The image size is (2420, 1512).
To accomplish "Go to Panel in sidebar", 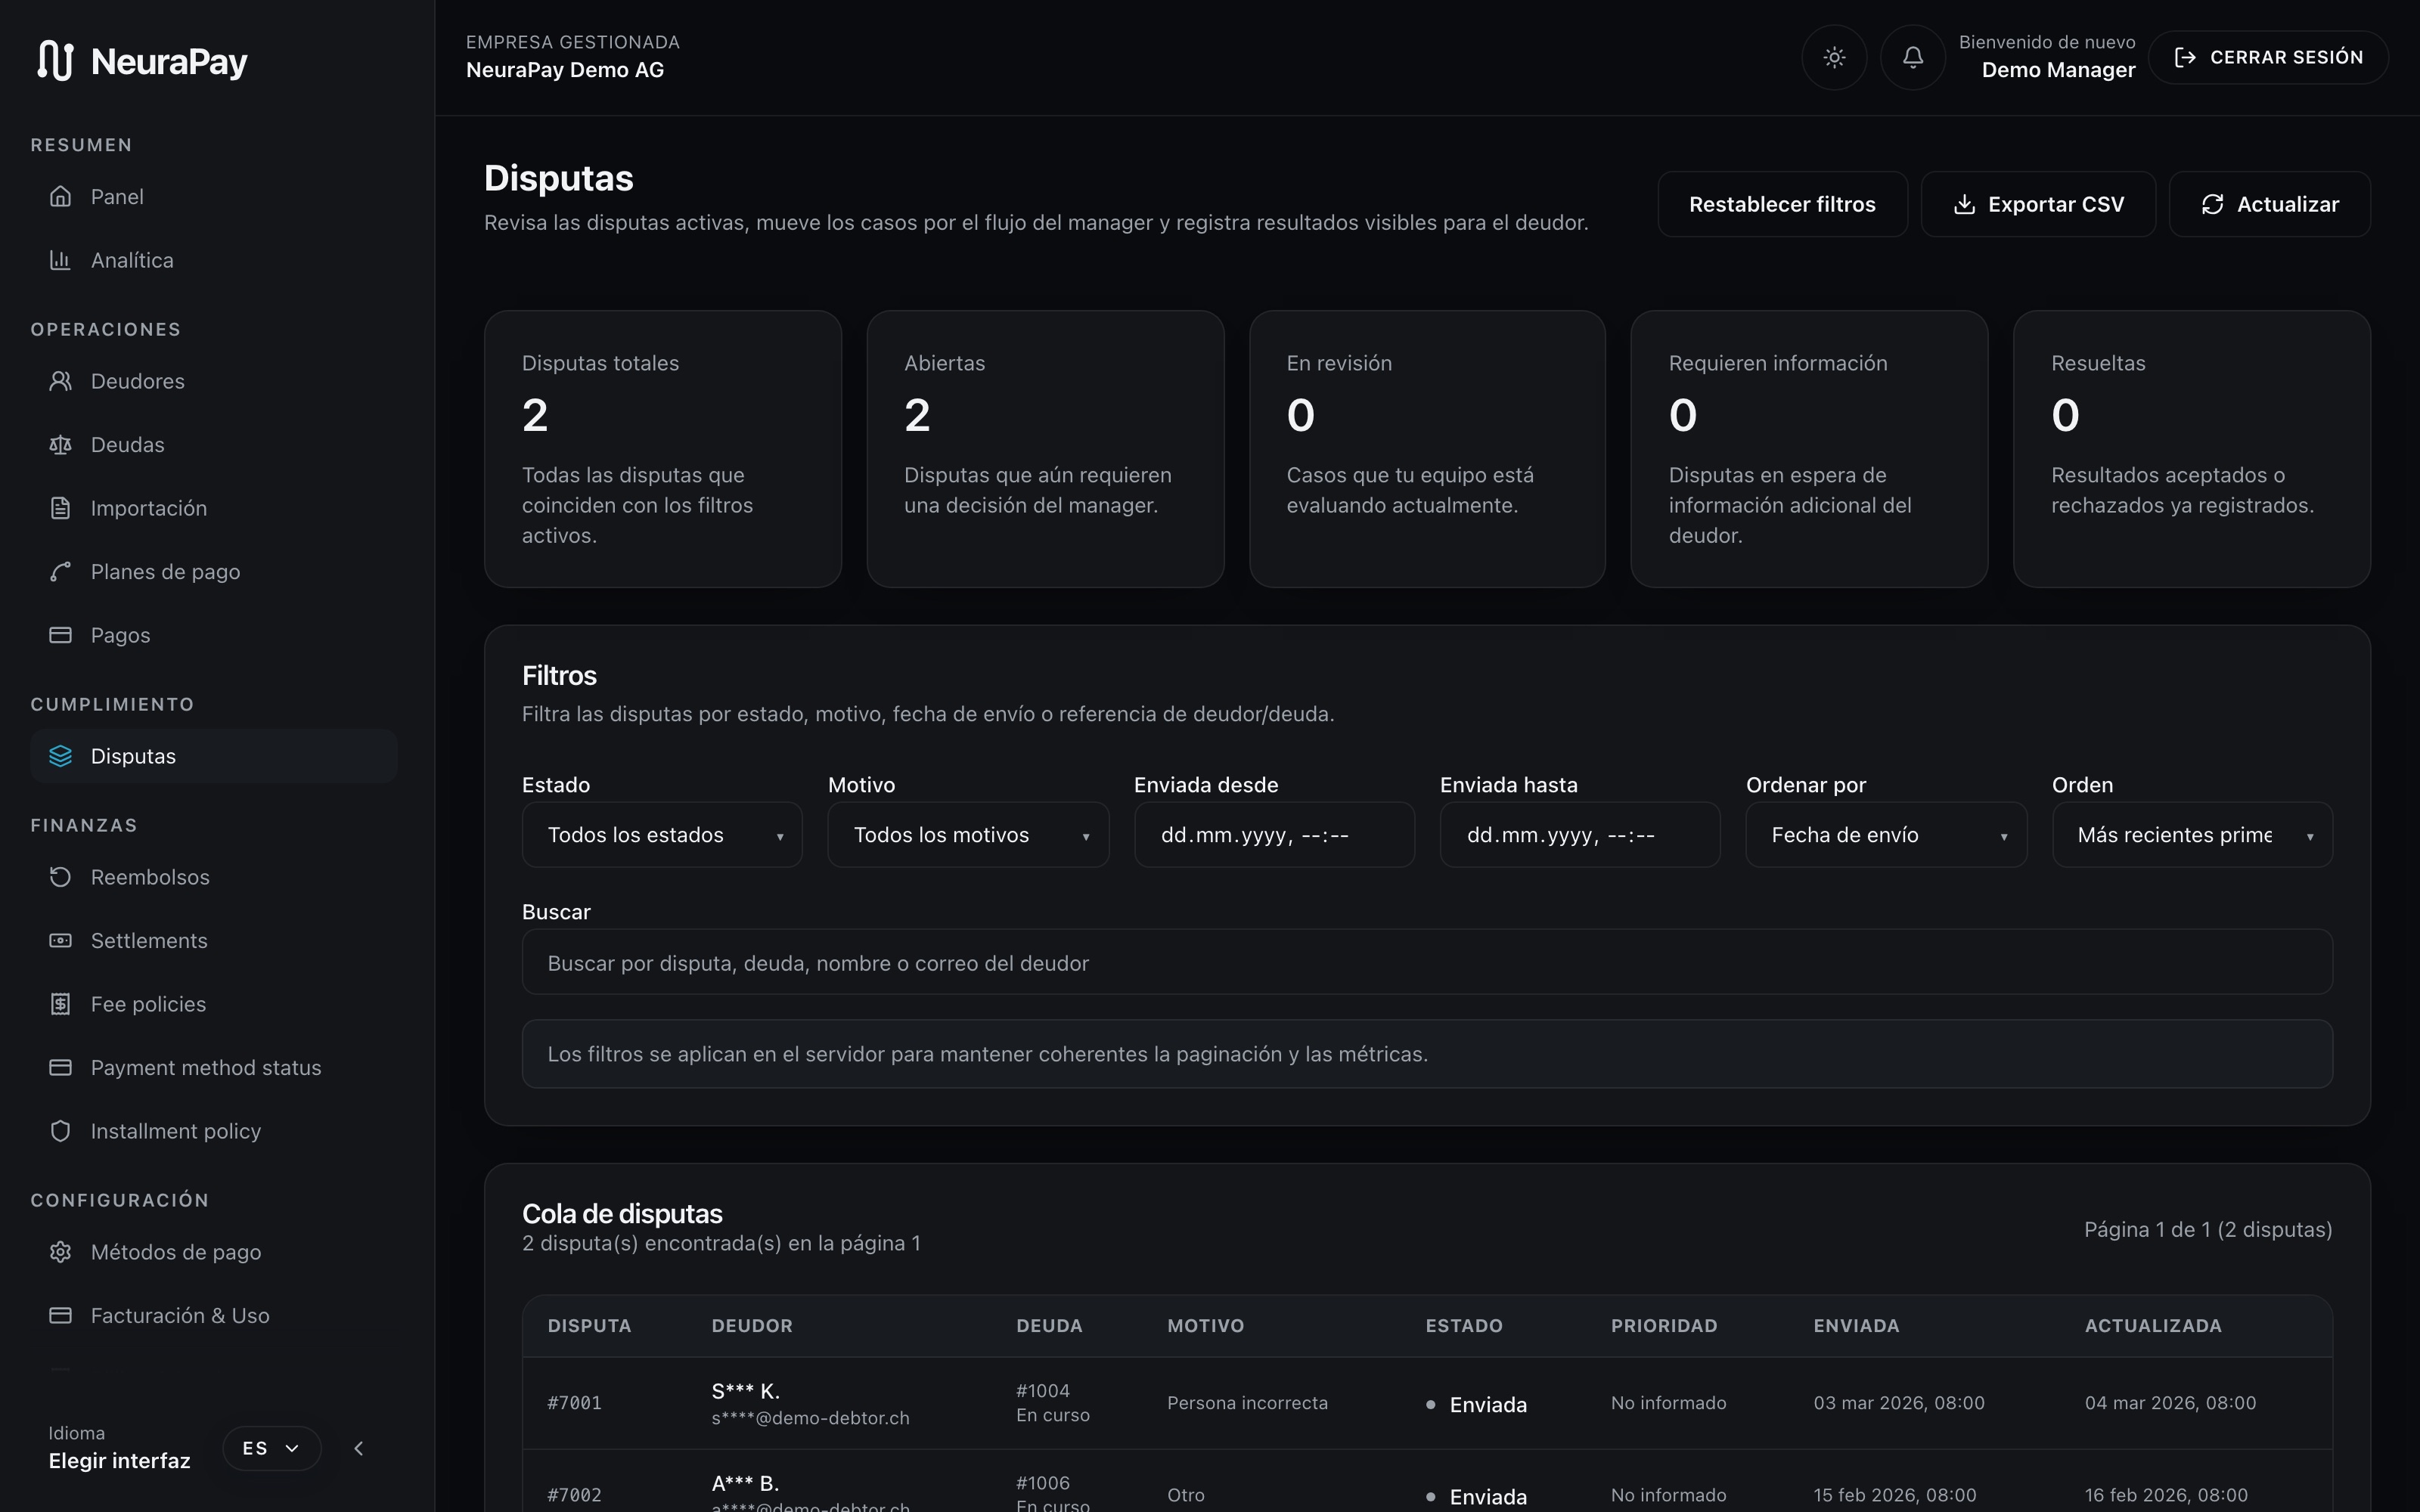I will click(213, 196).
